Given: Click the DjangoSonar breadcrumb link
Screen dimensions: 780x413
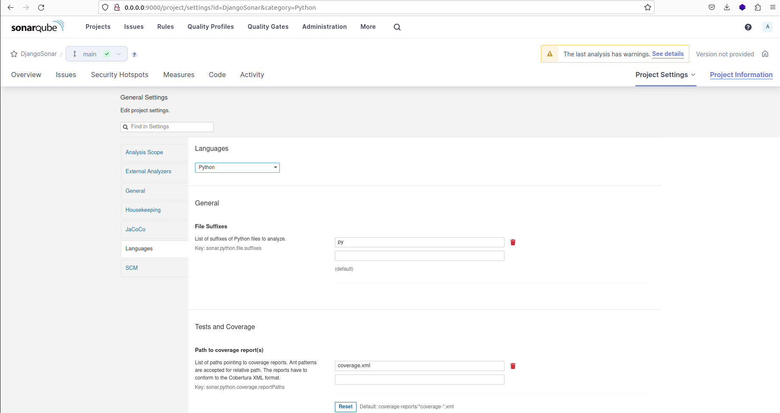Looking at the screenshot, I should (x=39, y=54).
